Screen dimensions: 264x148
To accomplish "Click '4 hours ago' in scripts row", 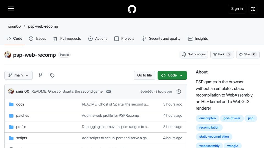I will pos(173,138).
